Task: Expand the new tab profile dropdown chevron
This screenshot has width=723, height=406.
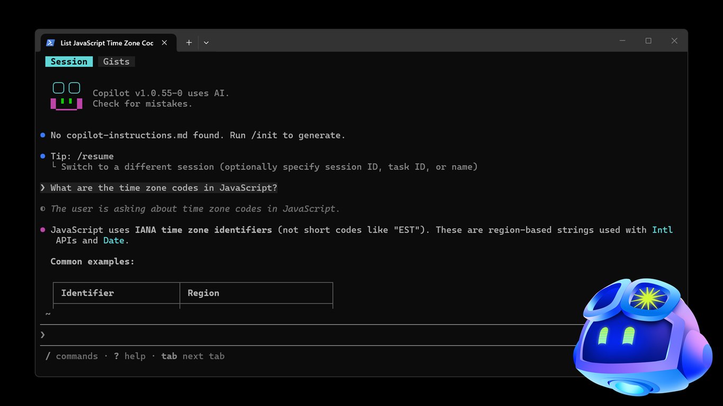Action: [x=206, y=43]
